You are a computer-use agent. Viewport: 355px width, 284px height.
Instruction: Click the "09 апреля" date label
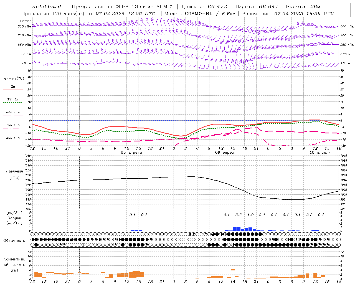[226, 153]
